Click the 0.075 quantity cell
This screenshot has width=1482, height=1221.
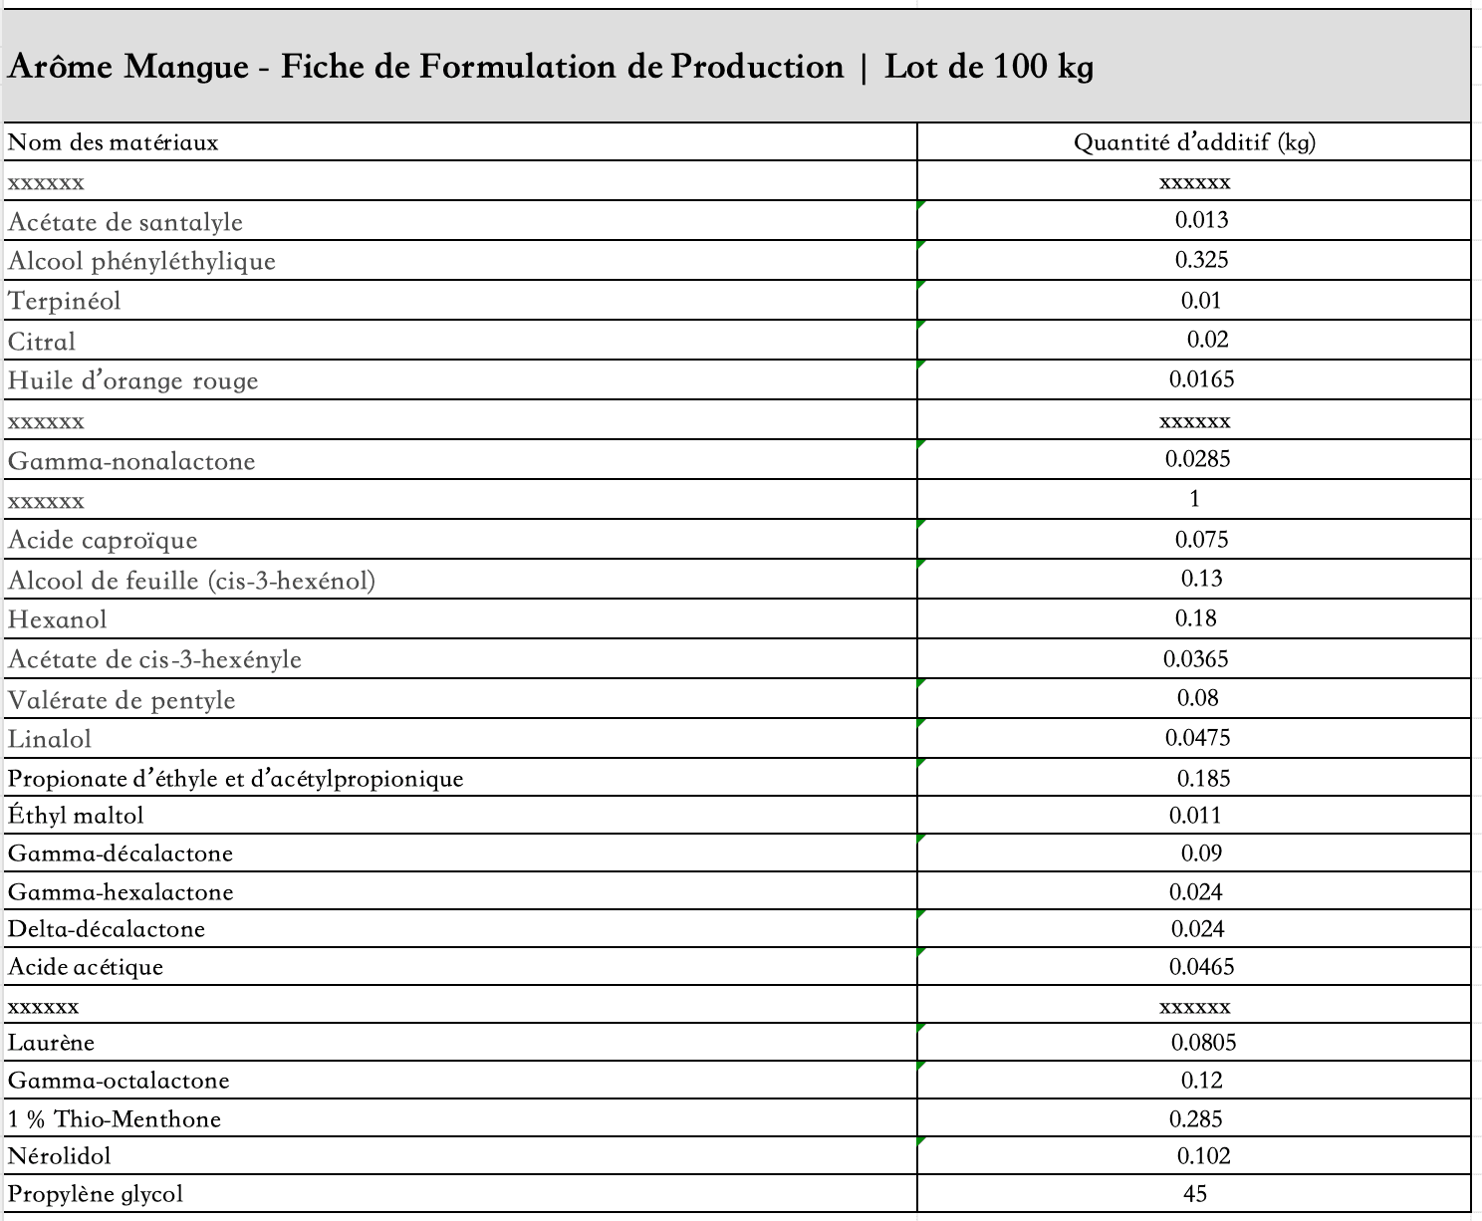pyautogui.click(x=1194, y=539)
